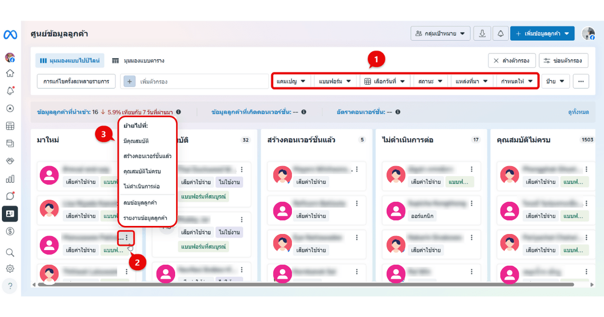Expand the สถานะ filter dropdown
Screen dimensions: 604x317
point(429,81)
